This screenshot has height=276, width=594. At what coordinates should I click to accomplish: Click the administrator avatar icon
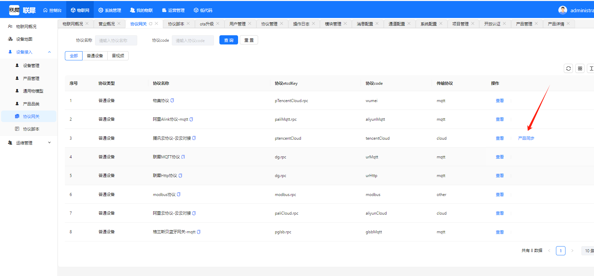[562, 10]
